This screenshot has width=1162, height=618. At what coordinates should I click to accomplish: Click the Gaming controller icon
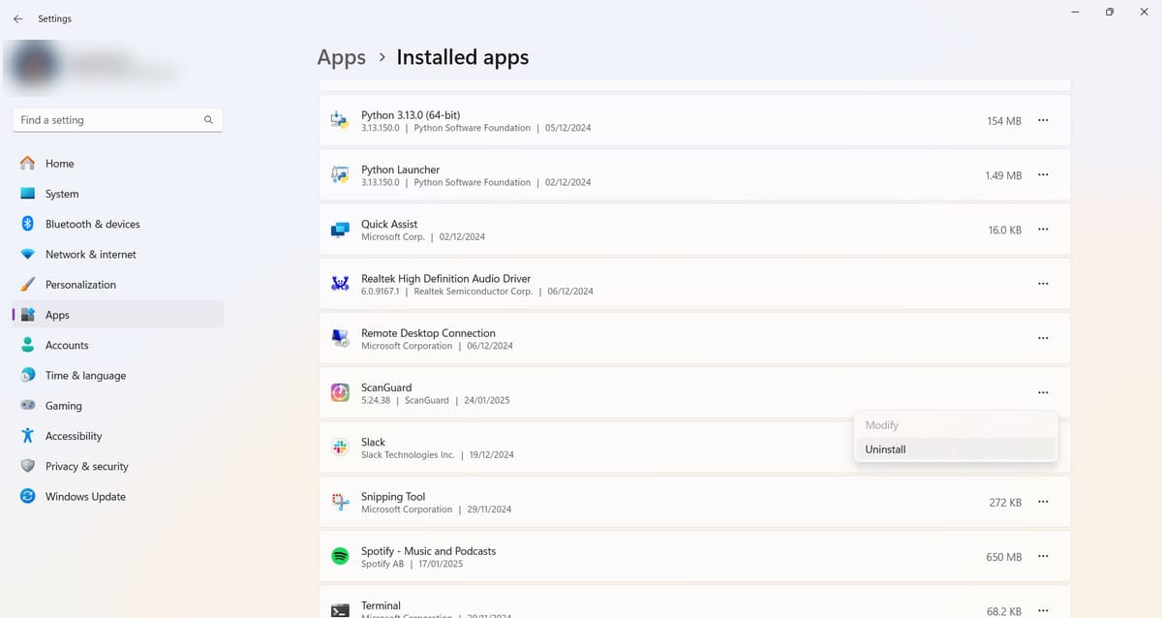click(x=28, y=406)
